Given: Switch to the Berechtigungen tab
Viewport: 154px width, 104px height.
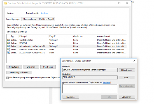Looking at the screenshot, I should [13, 19].
